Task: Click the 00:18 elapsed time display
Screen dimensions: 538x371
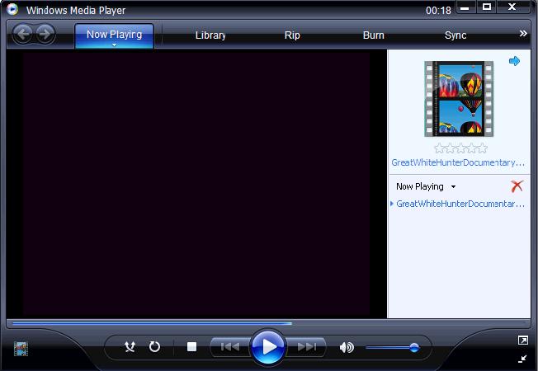Action: tap(438, 11)
